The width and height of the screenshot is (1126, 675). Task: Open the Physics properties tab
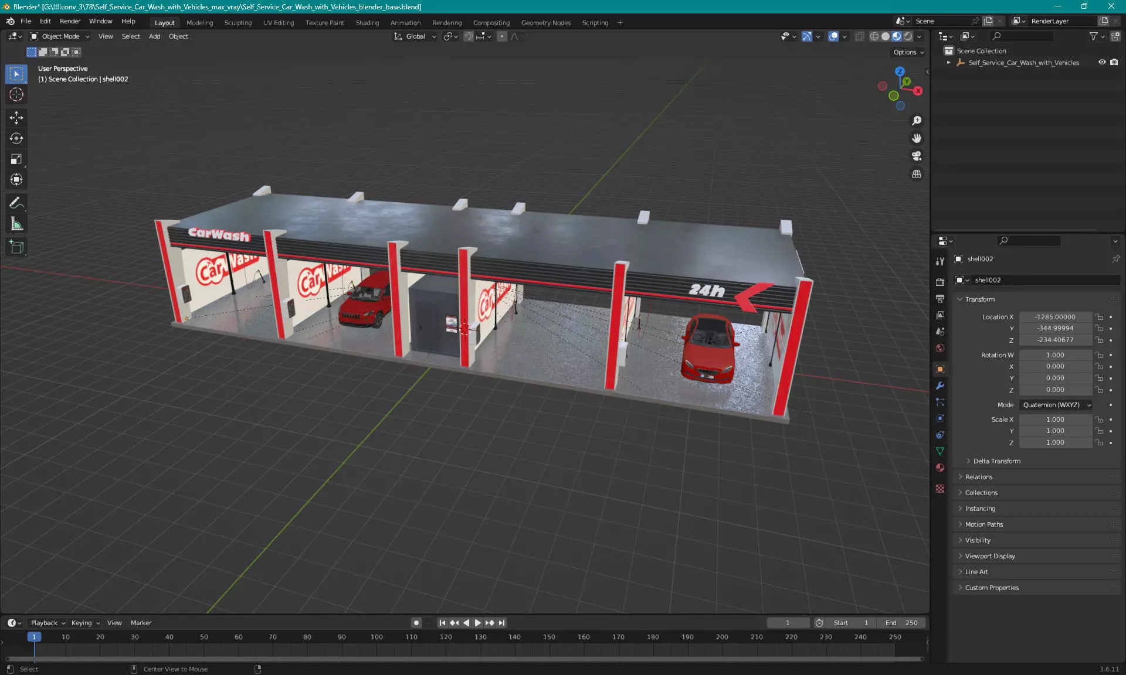click(940, 418)
